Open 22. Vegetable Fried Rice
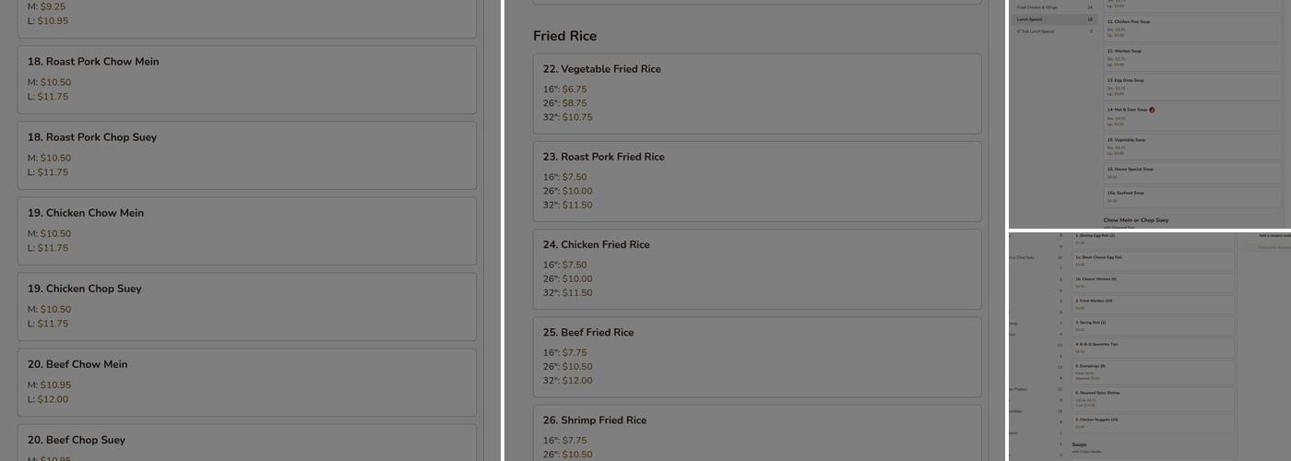The height and width of the screenshot is (461, 1291). 756,92
